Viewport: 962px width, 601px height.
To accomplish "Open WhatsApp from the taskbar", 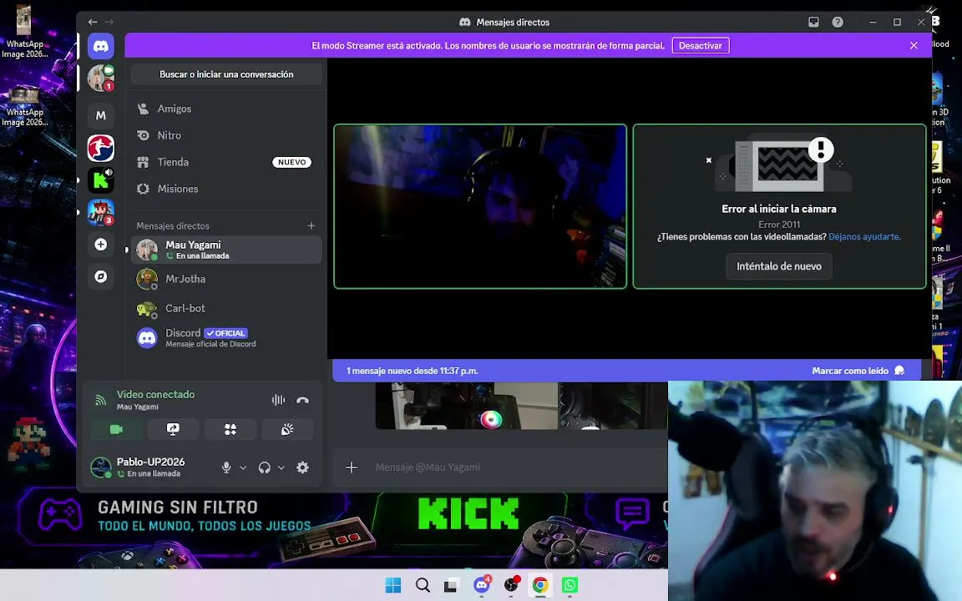I will coord(570,585).
